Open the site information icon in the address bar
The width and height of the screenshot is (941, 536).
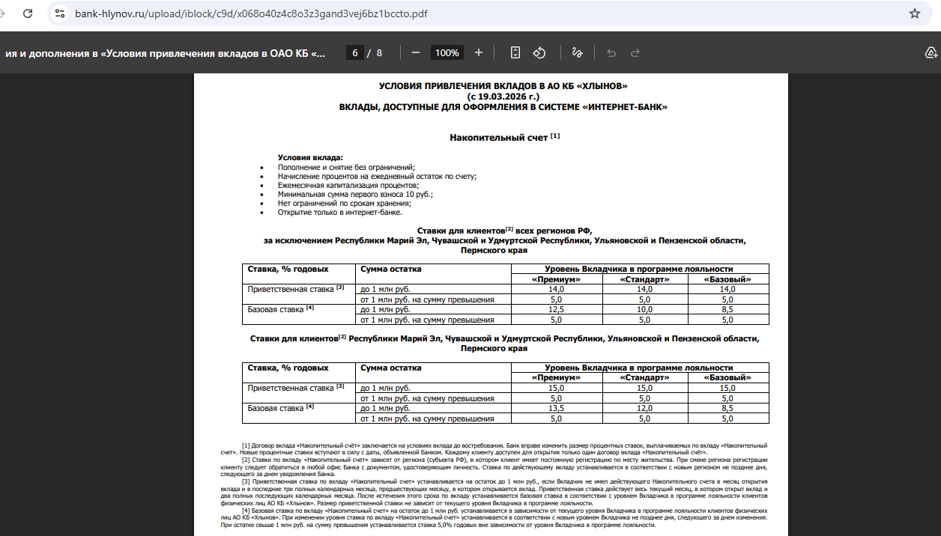coord(61,13)
